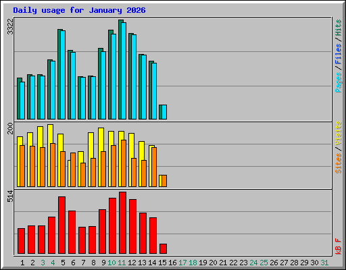Click the 3322 axis maximum label
This screenshot has height=270, width=346.
tap(10, 26)
